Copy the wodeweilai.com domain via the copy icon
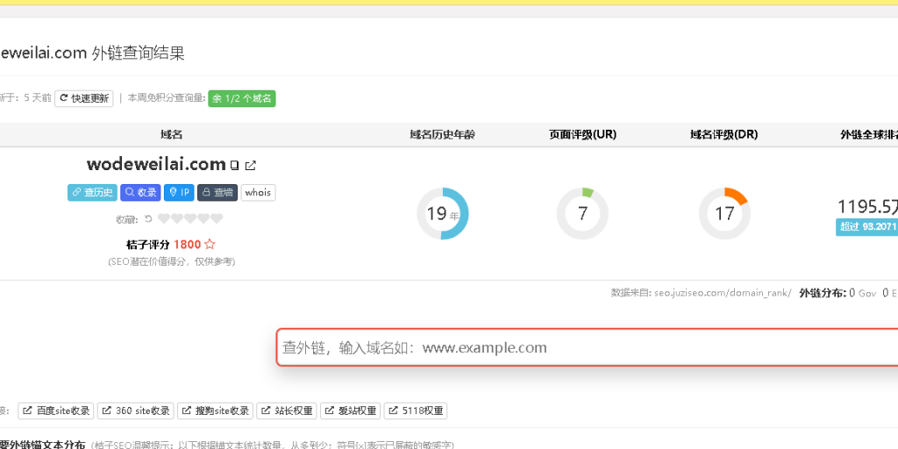 [233, 166]
